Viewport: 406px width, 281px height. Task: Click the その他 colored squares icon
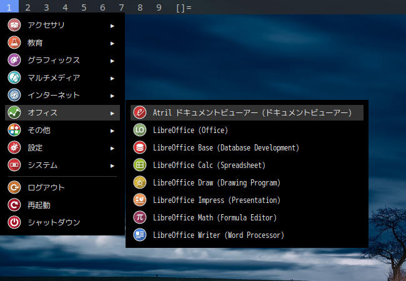pos(14,130)
